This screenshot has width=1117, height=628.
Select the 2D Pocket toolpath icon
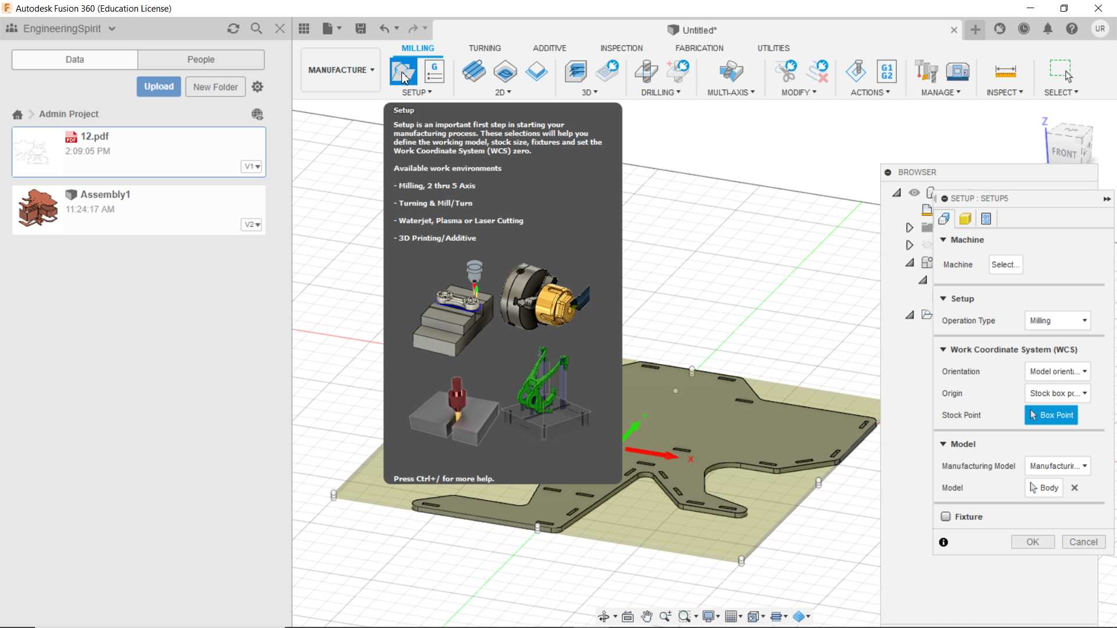[505, 72]
